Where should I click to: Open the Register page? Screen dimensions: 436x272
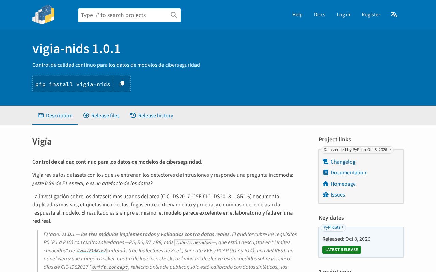(x=371, y=15)
